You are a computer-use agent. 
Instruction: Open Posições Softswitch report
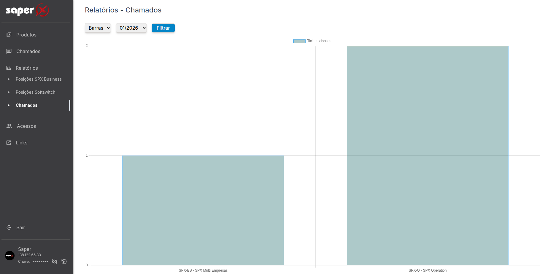[x=35, y=92]
